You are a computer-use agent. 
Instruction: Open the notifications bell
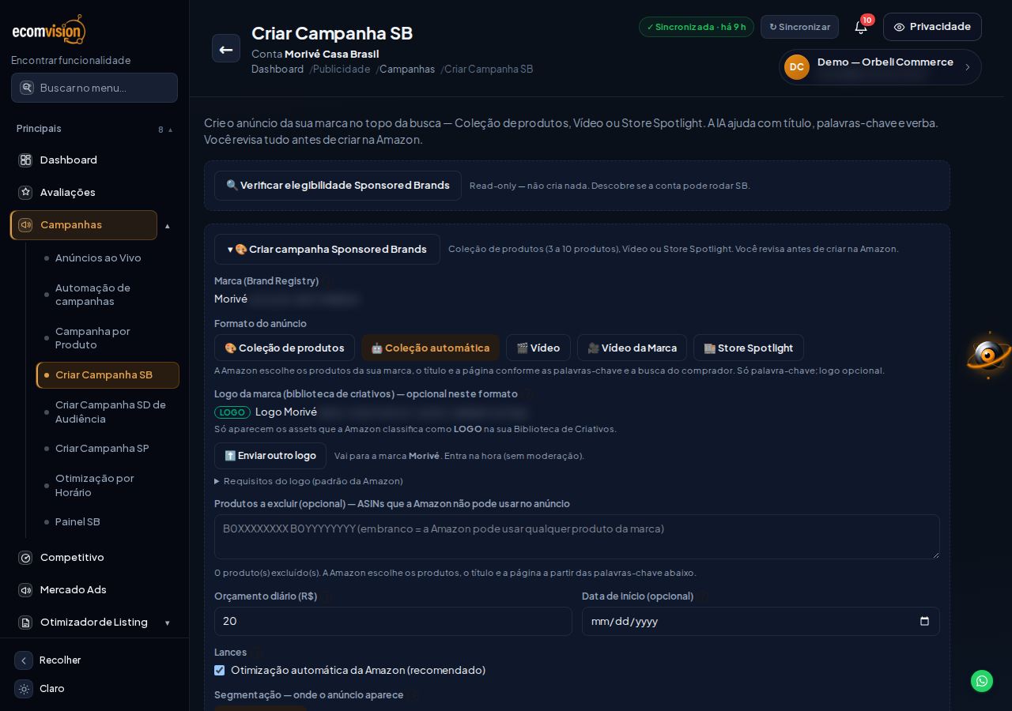tap(861, 27)
